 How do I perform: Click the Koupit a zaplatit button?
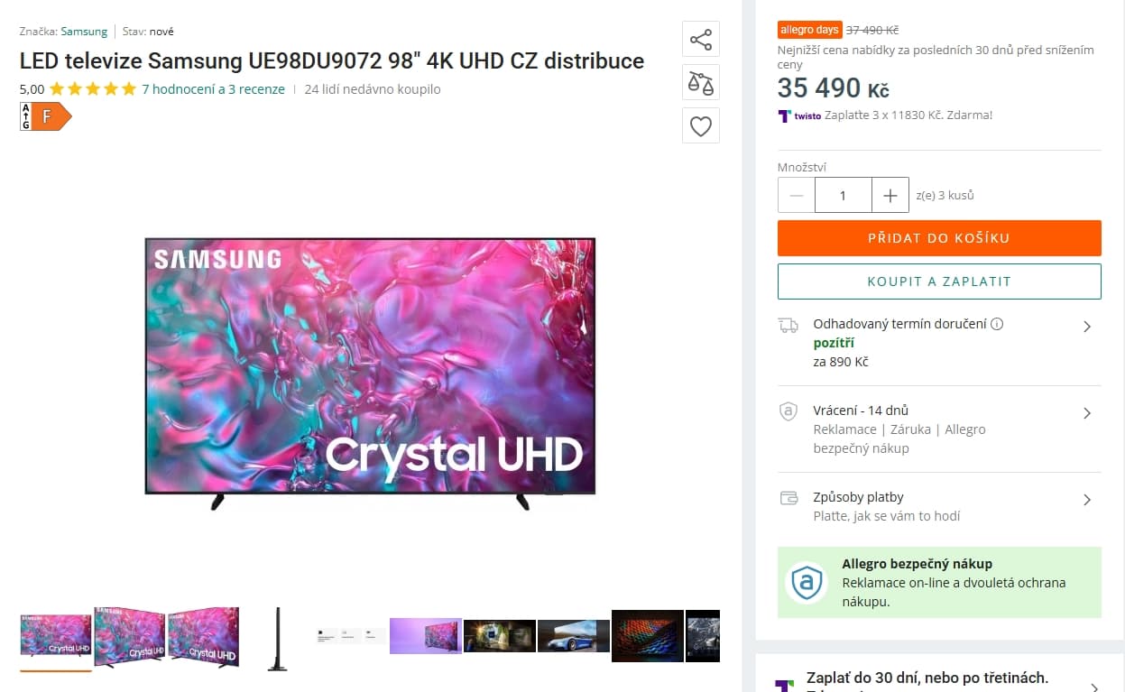coord(939,281)
